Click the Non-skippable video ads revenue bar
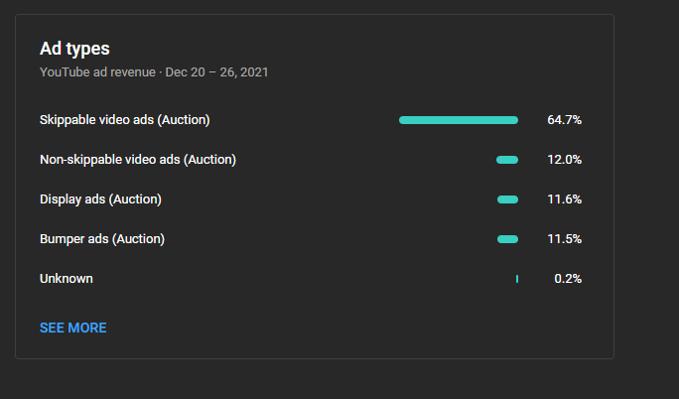The height and width of the screenshot is (399, 679). coord(507,160)
